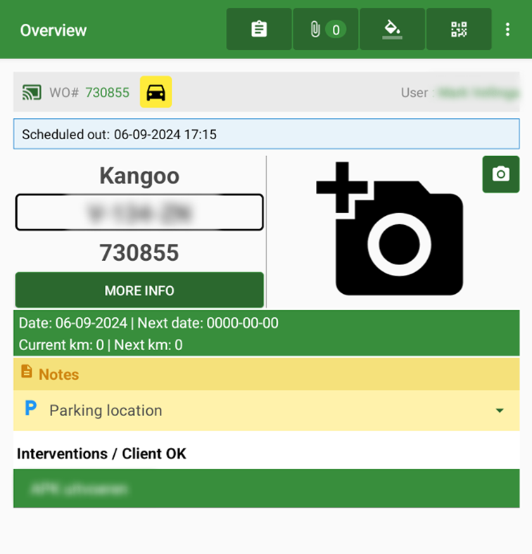Click the MORE INFO button
This screenshot has height=554, width=532.
tap(139, 290)
